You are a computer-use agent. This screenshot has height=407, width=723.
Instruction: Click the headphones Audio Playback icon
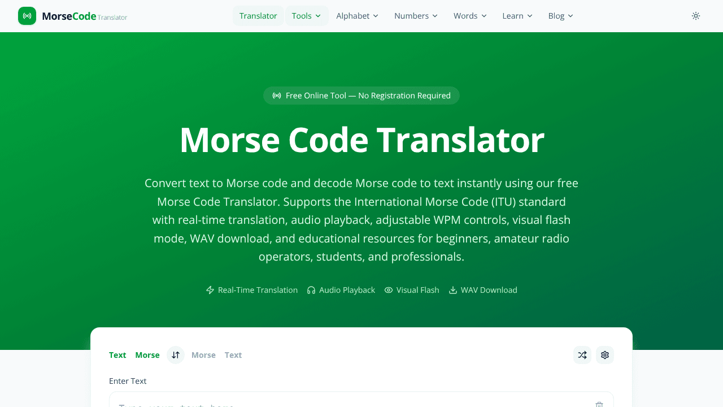point(311,290)
